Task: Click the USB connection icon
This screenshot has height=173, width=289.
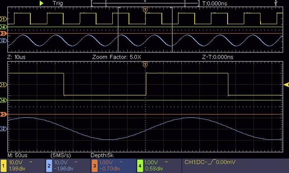Action: point(276,3)
